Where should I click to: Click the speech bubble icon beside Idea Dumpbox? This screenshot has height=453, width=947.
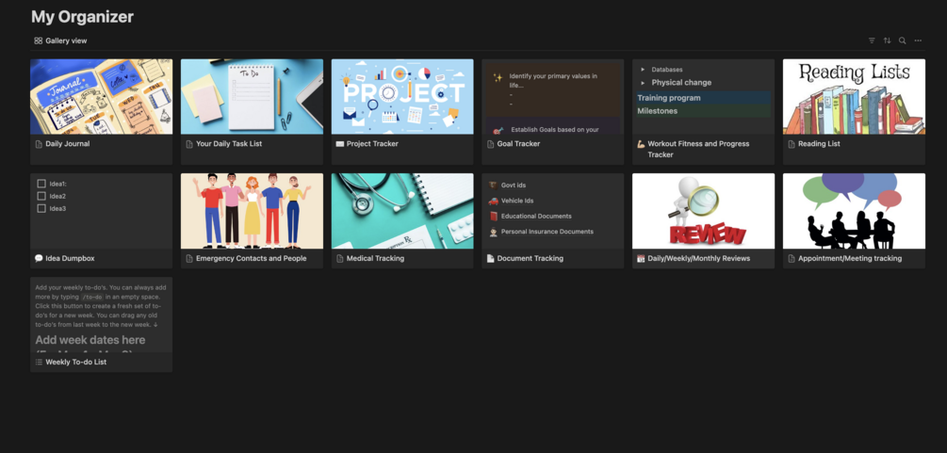(39, 258)
